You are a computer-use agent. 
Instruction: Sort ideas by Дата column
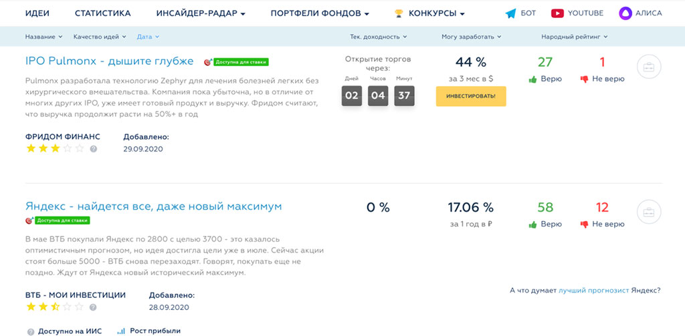(x=148, y=37)
